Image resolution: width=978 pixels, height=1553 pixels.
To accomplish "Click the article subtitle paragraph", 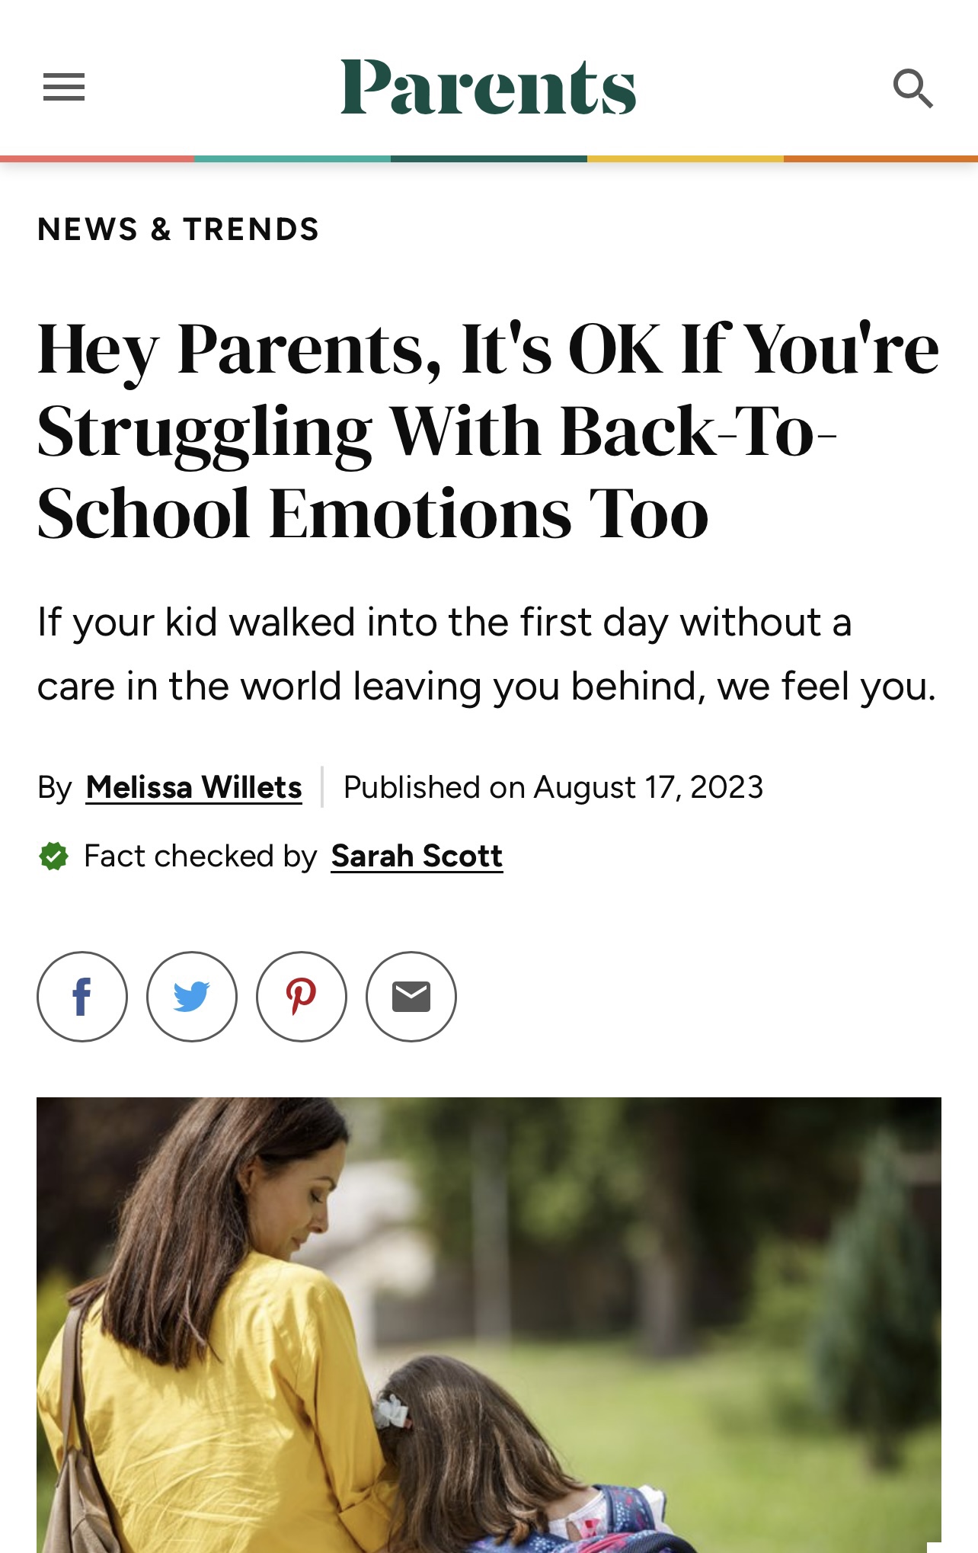I will (487, 654).
